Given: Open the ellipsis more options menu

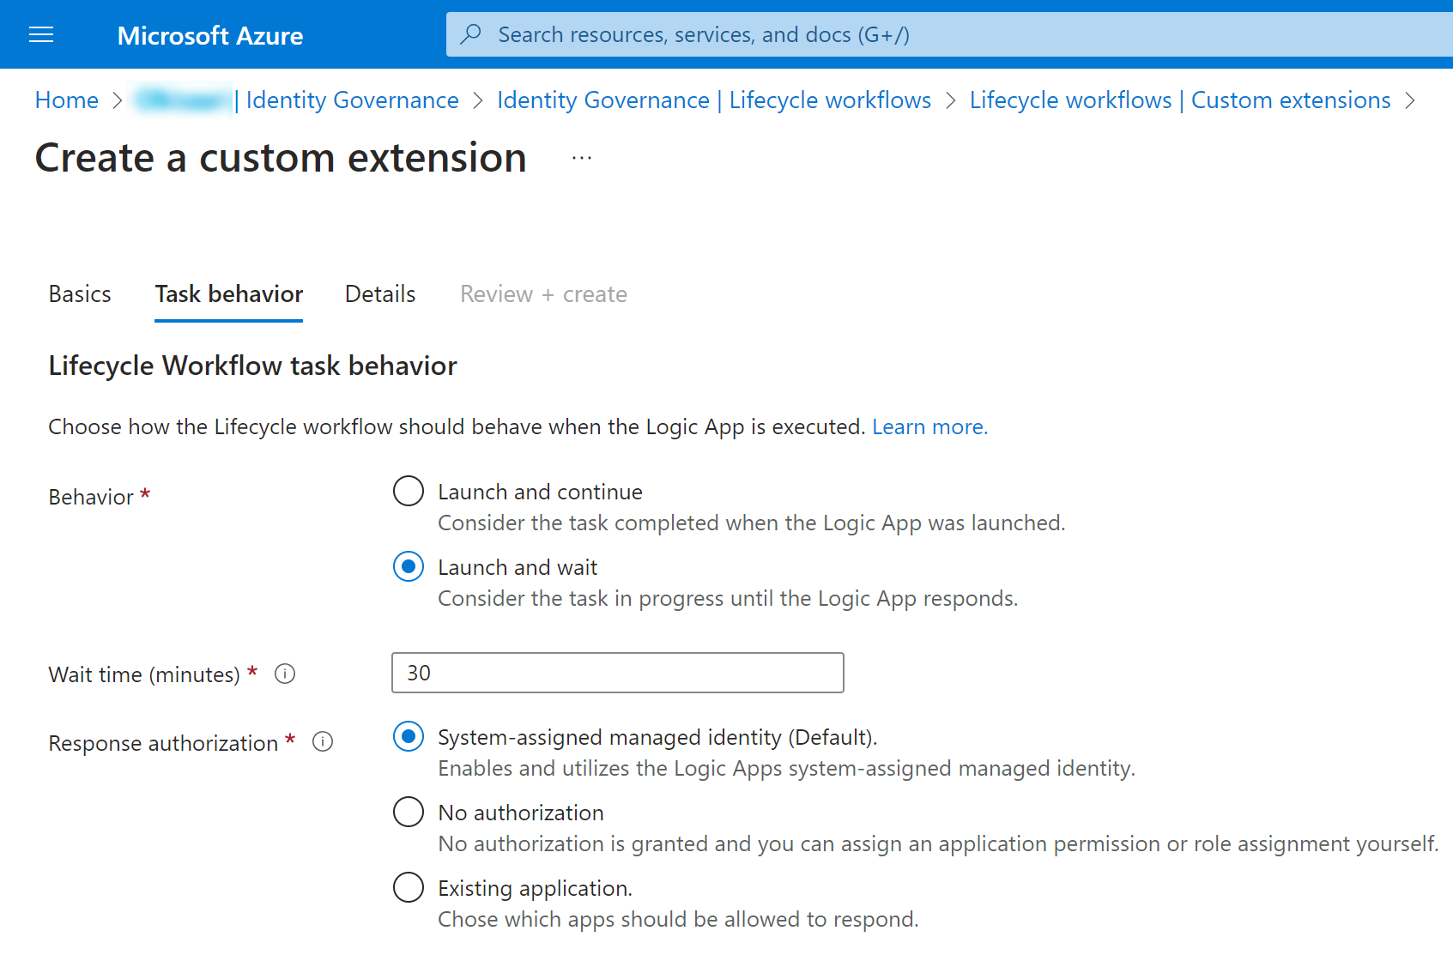Looking at the screenshot, I should pos(582,159).
